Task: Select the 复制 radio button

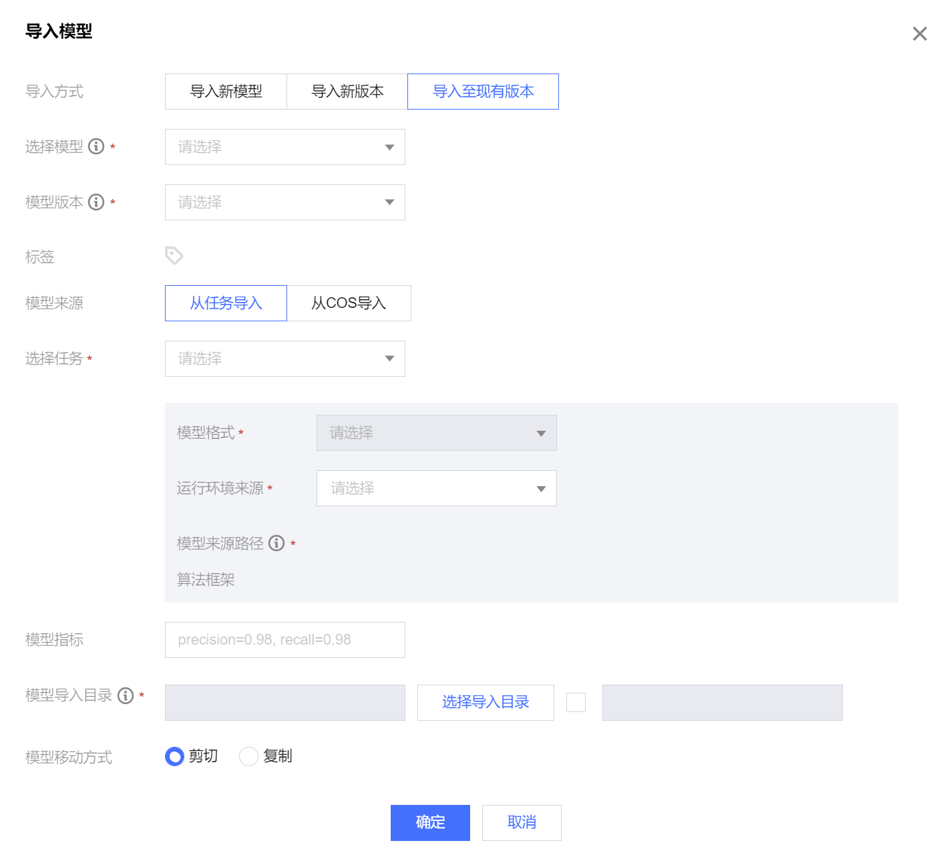Action: click(248, 756)
